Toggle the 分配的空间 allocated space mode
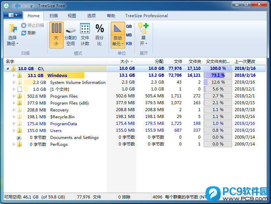 click(71, 35)
